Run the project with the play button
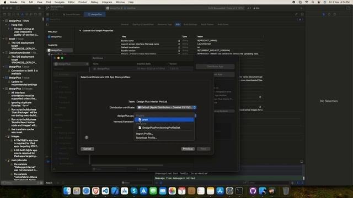 (x=39, y=8)
